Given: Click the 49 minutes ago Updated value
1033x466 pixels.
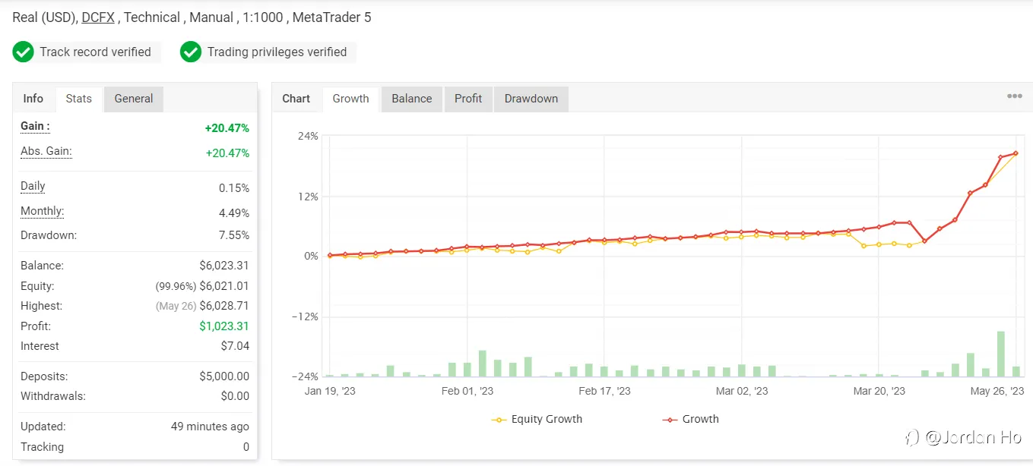Looking at the screenshot, I should pyautogui.click(x=210, y=427).
